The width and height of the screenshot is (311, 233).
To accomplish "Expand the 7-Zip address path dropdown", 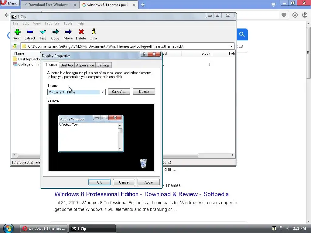I will [x=231, y=46].
